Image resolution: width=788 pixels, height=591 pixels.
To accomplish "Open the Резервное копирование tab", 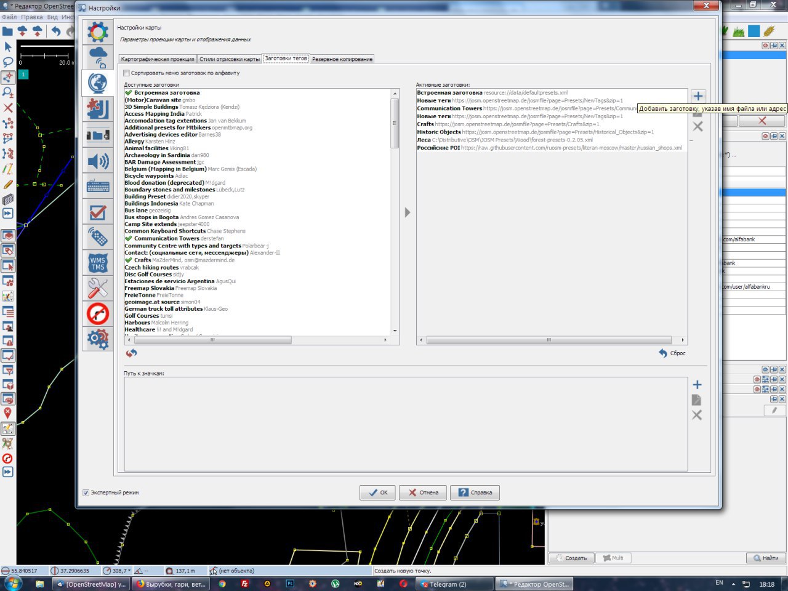I will (342, 59).
